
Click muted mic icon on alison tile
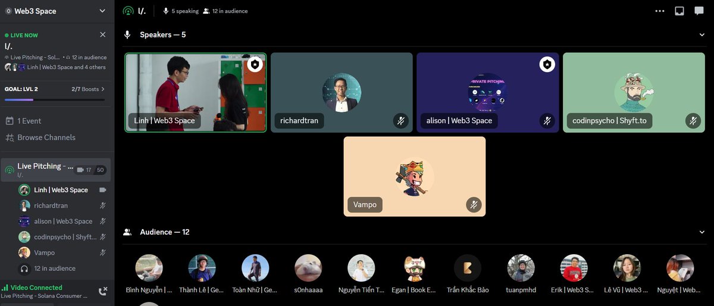547,121
